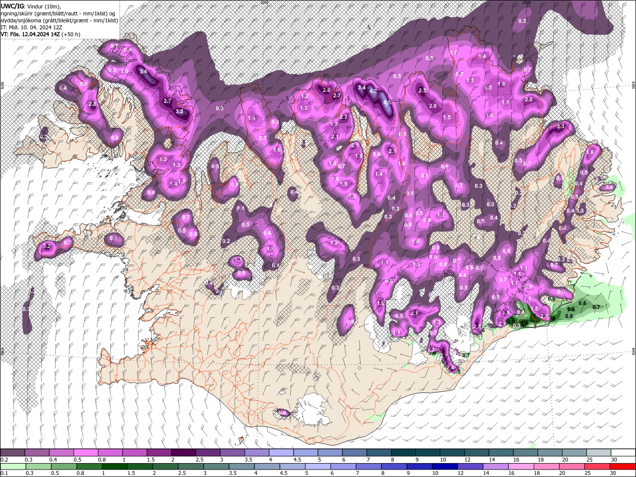Click the '4.2' precipitation value on the map

(373, 92)
